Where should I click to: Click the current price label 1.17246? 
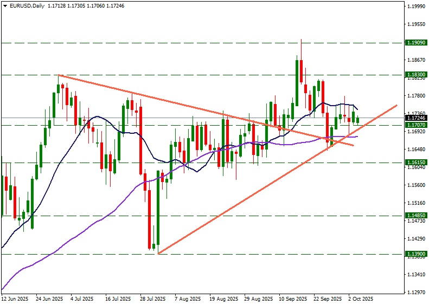pyautogui.click(x=415, y=118)
